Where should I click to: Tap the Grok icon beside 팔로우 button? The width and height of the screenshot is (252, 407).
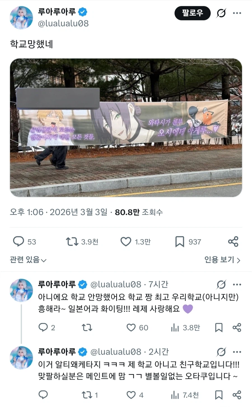click(221, 13)
